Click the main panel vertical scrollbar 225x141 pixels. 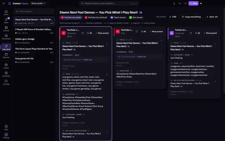point(224,50)
